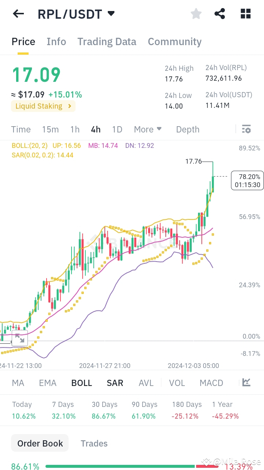Tap the 78.20% countdown badge on chart
Viewport: 264px width, 470px height.
coord(247,181)
